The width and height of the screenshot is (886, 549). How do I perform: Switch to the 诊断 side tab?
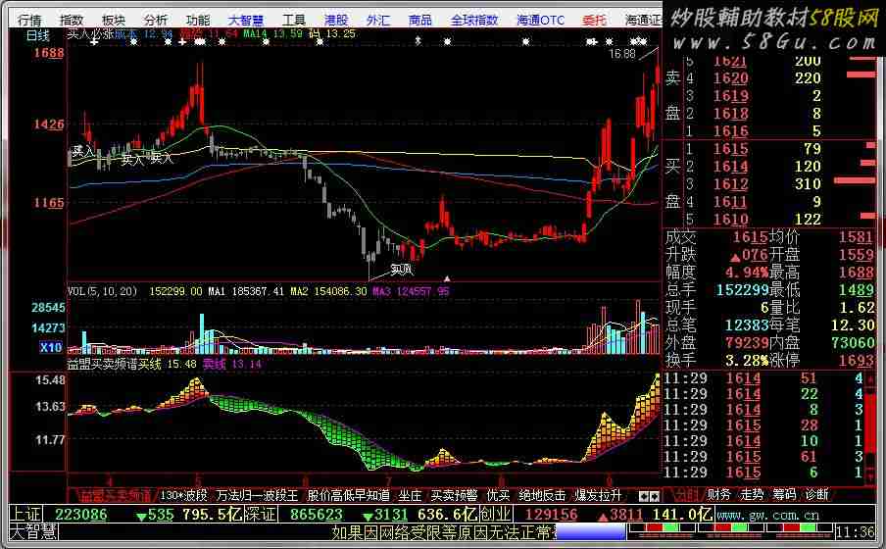817,495
